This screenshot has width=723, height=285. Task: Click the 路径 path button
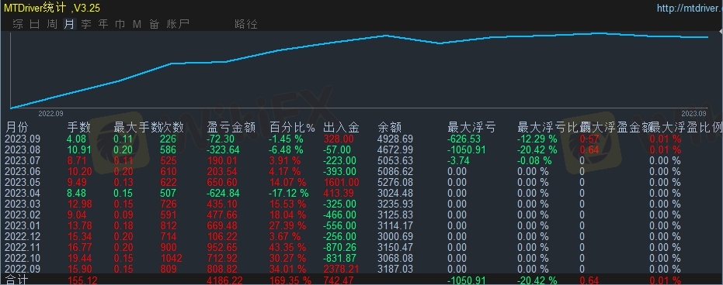tap(246, 24)
